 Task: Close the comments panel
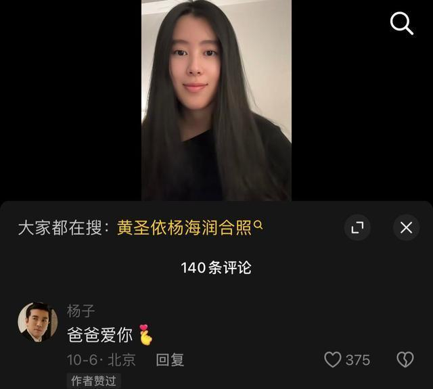click(406, 228)
